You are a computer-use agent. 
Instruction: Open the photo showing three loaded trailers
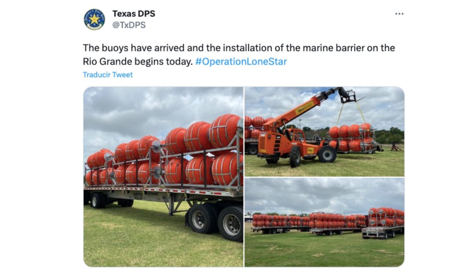point(324,222)
